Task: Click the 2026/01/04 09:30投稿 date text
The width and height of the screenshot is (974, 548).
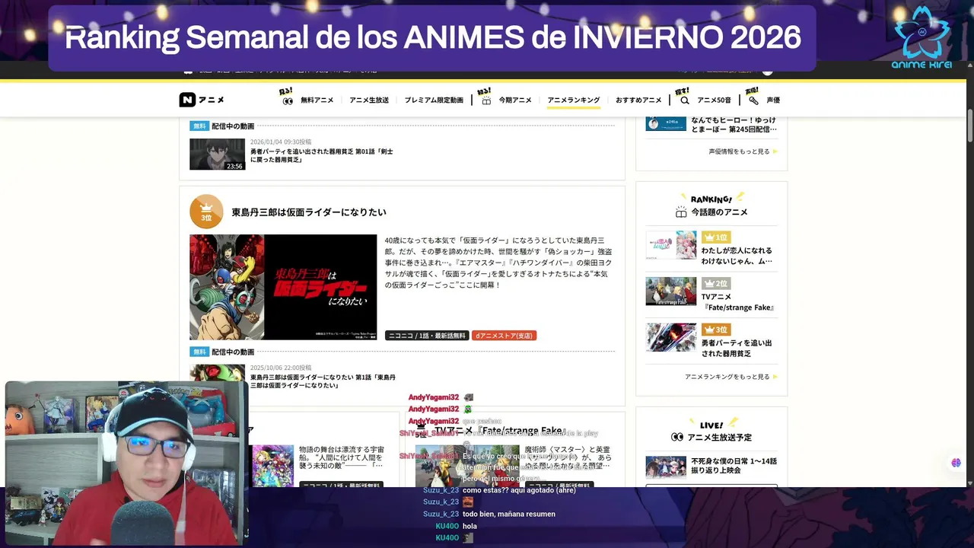Action: 281,142
